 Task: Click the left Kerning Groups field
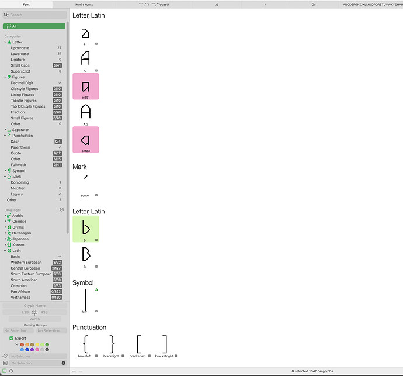(x=18, y=331)
